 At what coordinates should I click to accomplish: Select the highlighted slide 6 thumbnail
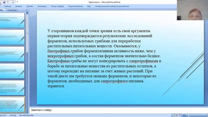12,105
